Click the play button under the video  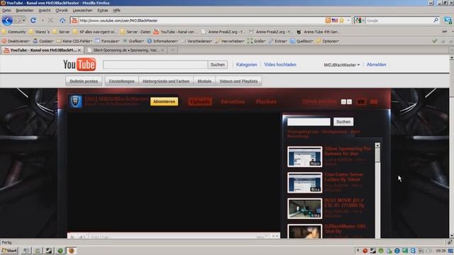[72, 237]
